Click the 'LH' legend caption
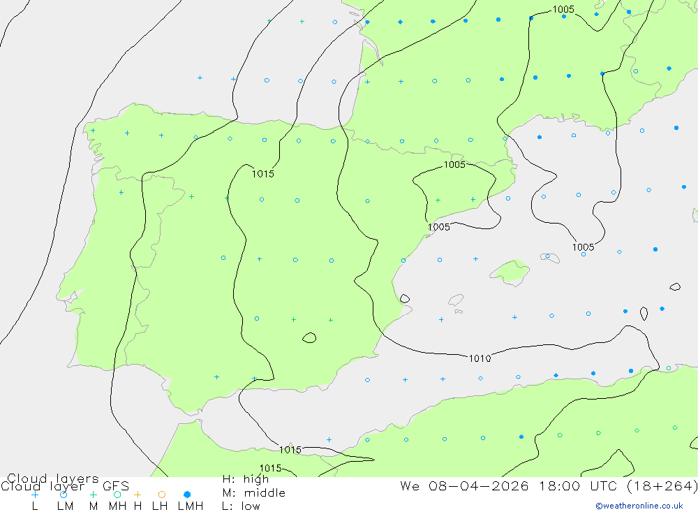 160,506
